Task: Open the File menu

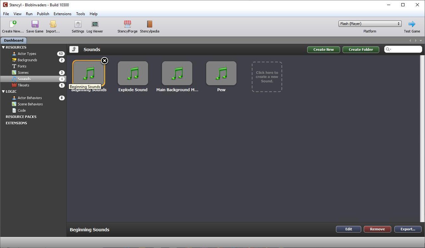Action: tap(6, 14)
